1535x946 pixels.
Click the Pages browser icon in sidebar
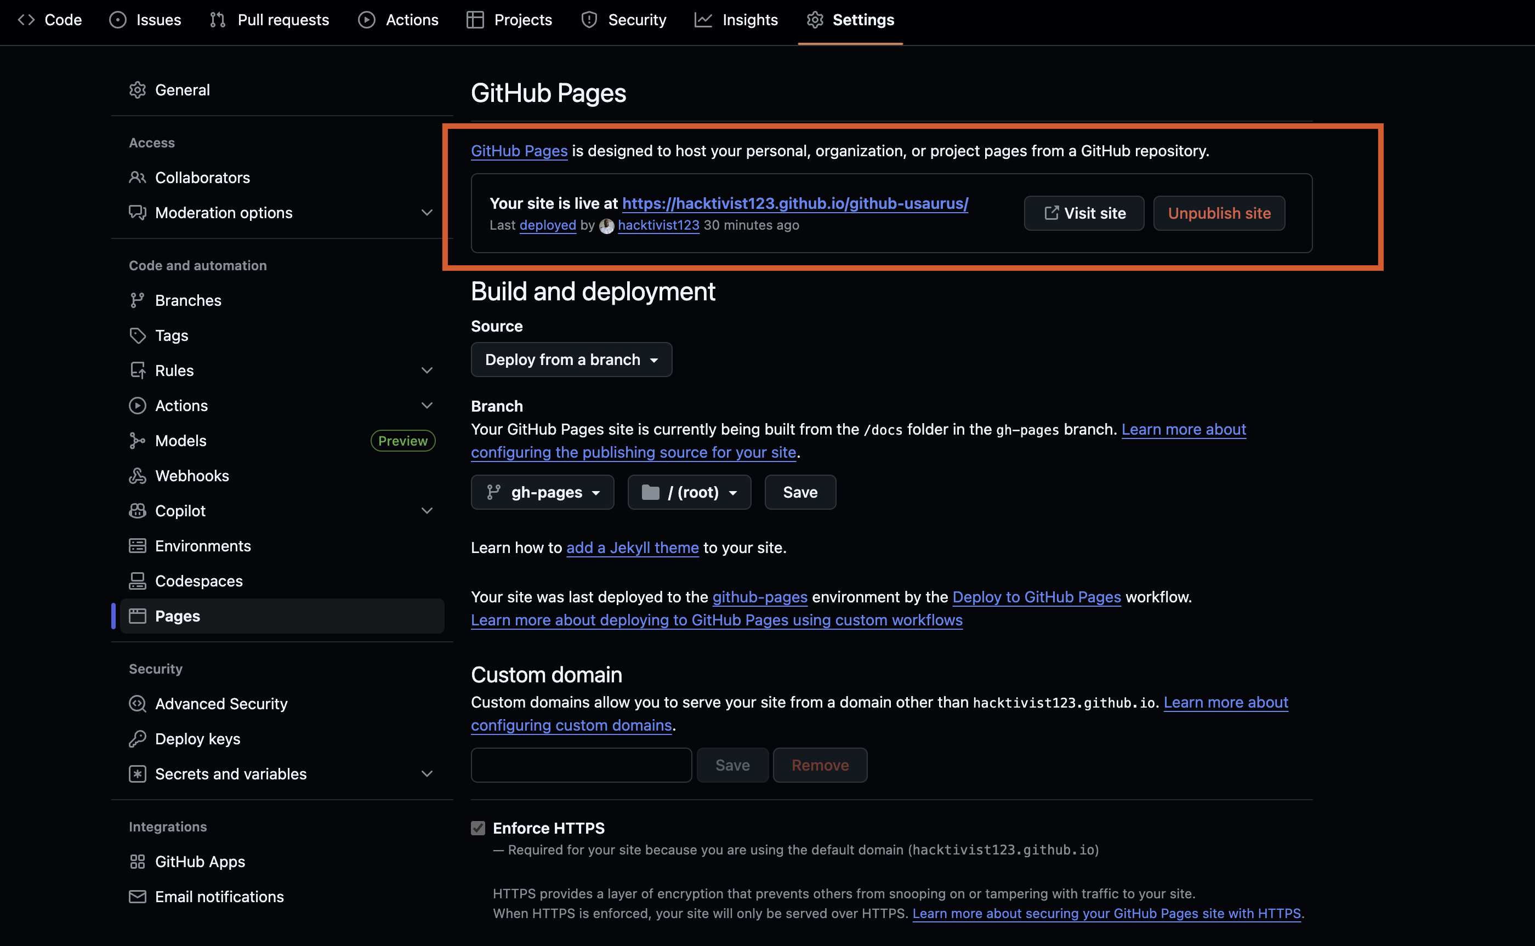coord(138,616)
